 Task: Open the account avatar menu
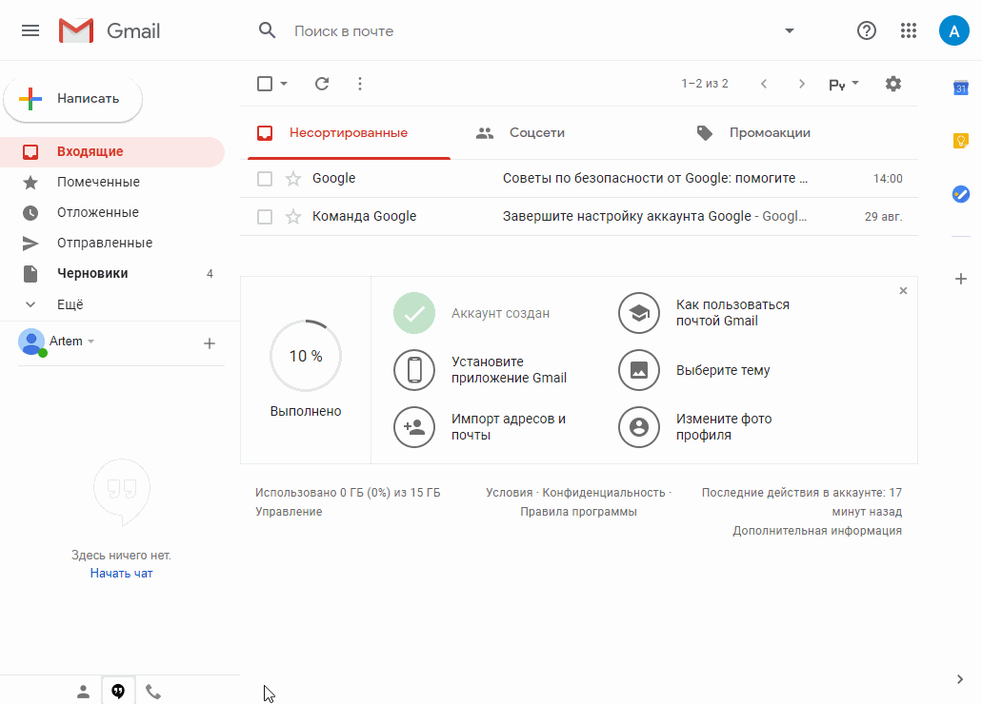pos(953,30)
